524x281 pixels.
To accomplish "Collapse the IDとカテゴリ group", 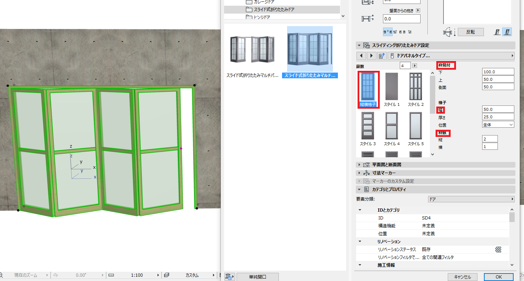I will [360, 210].
